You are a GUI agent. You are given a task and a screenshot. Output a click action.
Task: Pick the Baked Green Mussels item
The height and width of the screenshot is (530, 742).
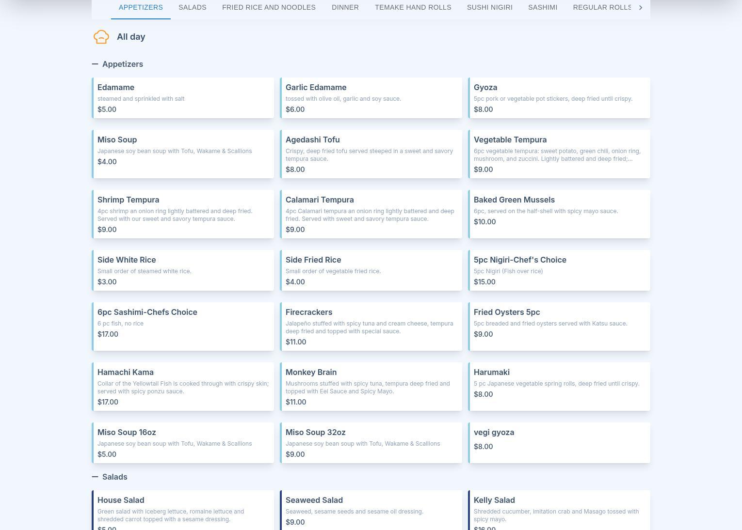[x=559, y=214]
